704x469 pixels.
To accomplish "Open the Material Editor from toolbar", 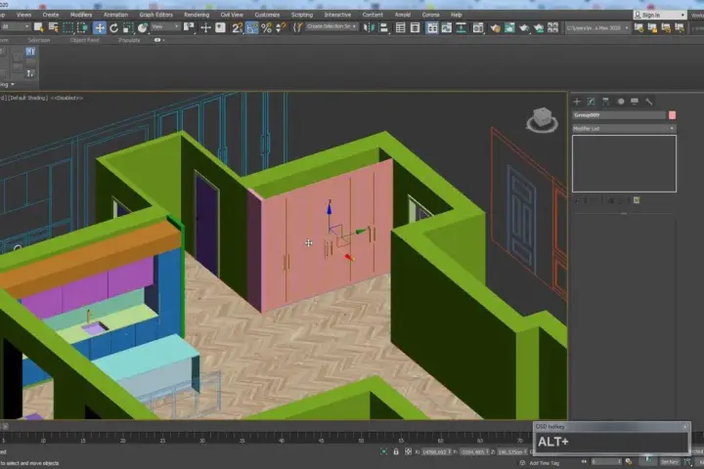I will pos(495,27).
